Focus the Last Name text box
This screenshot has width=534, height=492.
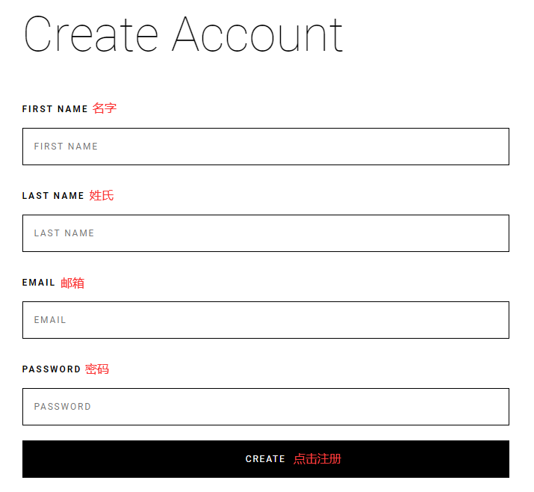tap(265, 233)
